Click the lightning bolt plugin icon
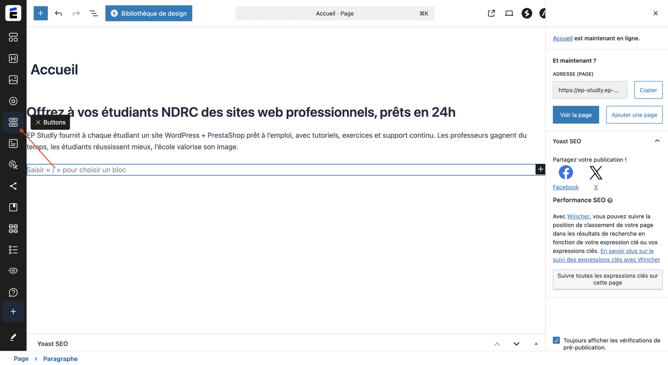 (527, 13)
